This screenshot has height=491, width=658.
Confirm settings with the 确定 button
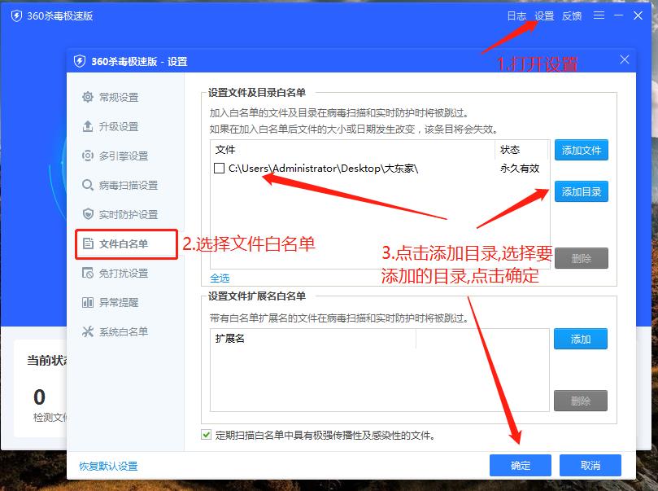520,465
